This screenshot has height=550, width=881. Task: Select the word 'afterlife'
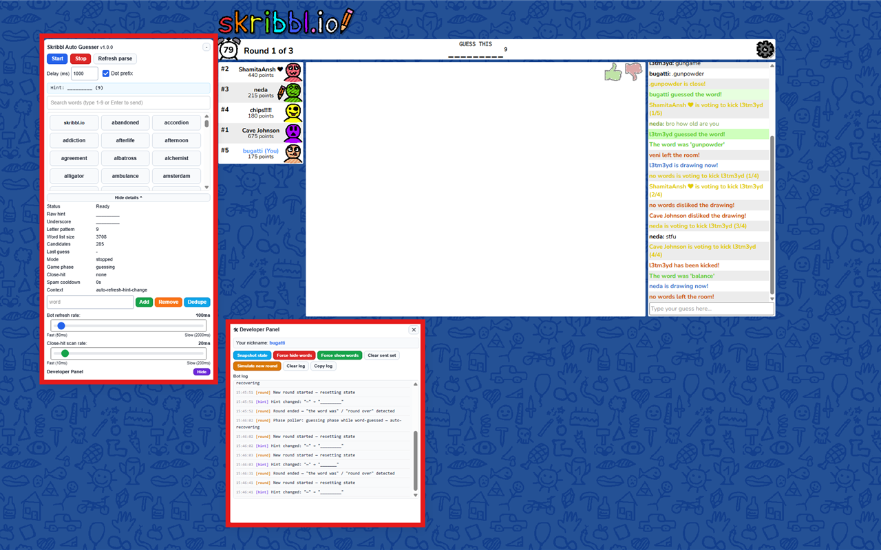(x=125, y=140)
